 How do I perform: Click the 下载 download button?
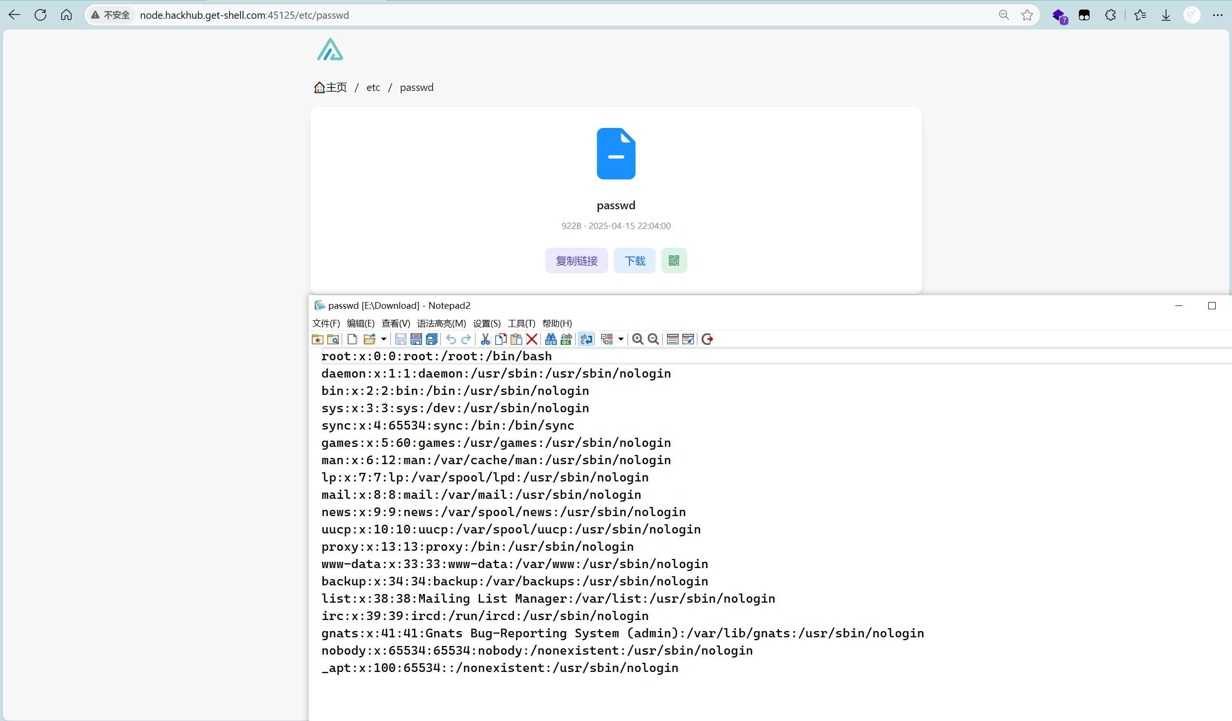[635, 260]
